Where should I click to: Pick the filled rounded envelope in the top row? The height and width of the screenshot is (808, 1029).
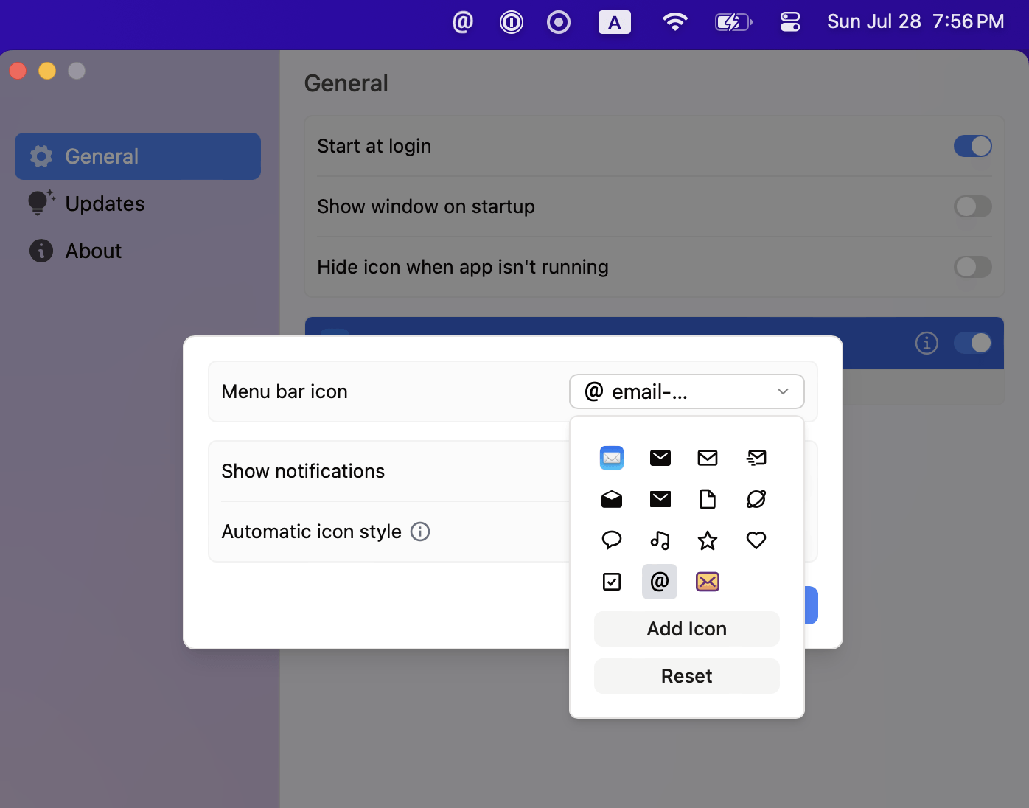click(660, 458)
